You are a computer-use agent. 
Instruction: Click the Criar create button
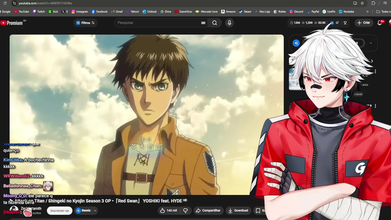point(363,23)
